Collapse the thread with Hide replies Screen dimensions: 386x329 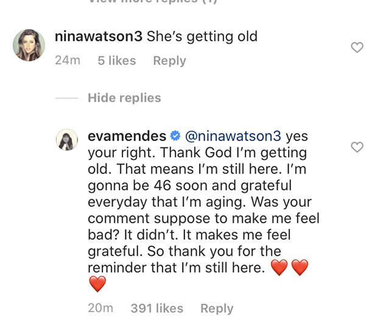(x=124, y=98)
